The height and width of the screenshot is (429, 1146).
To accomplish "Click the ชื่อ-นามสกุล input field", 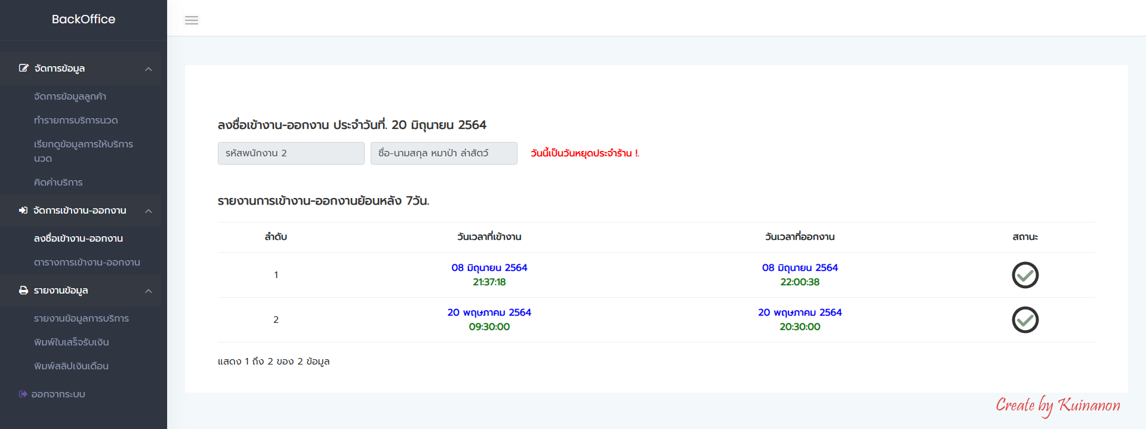I will [443, 153].
